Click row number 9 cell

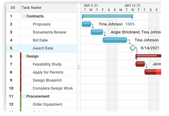[11, 80]
